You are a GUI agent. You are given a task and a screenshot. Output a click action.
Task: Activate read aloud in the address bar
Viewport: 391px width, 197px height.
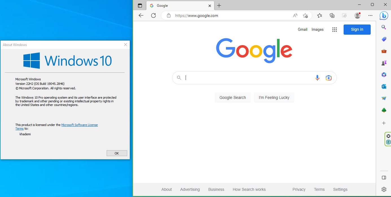click(x=295, y=16)
